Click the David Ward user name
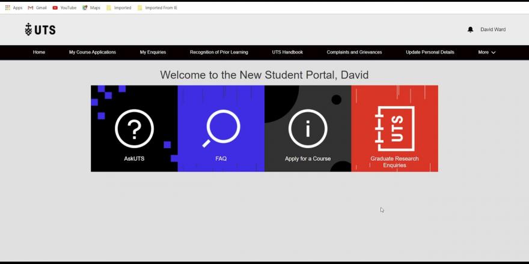Viewport: 529px width, 264px height. 493,29
